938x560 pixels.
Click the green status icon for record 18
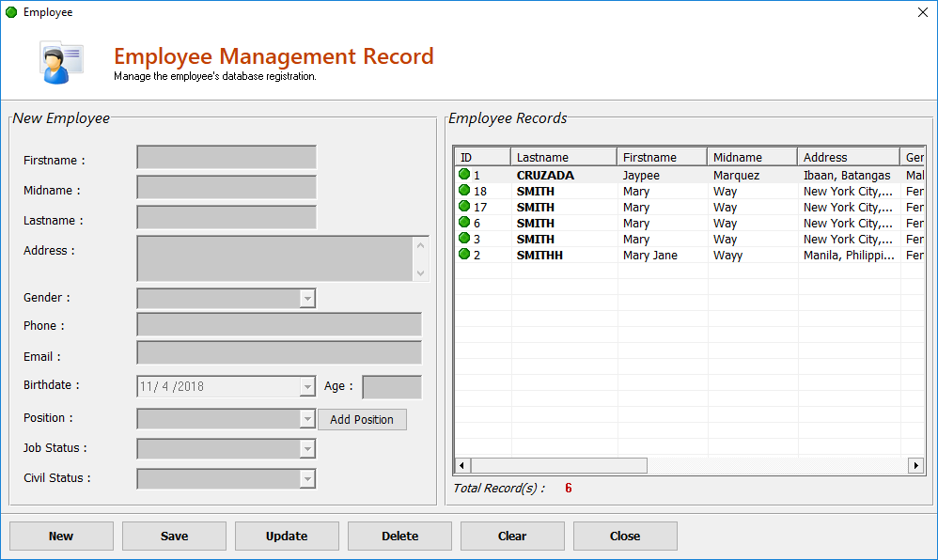464,190
